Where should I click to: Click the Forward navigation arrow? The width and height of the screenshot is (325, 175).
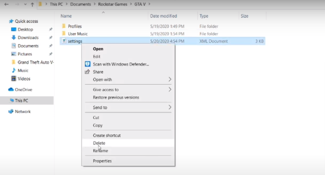coord(17,4)
